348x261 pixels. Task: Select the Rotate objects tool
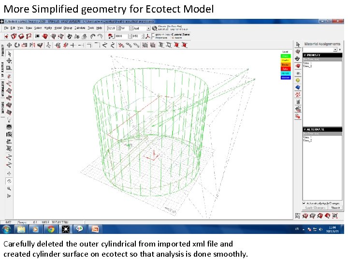[17, 45]
